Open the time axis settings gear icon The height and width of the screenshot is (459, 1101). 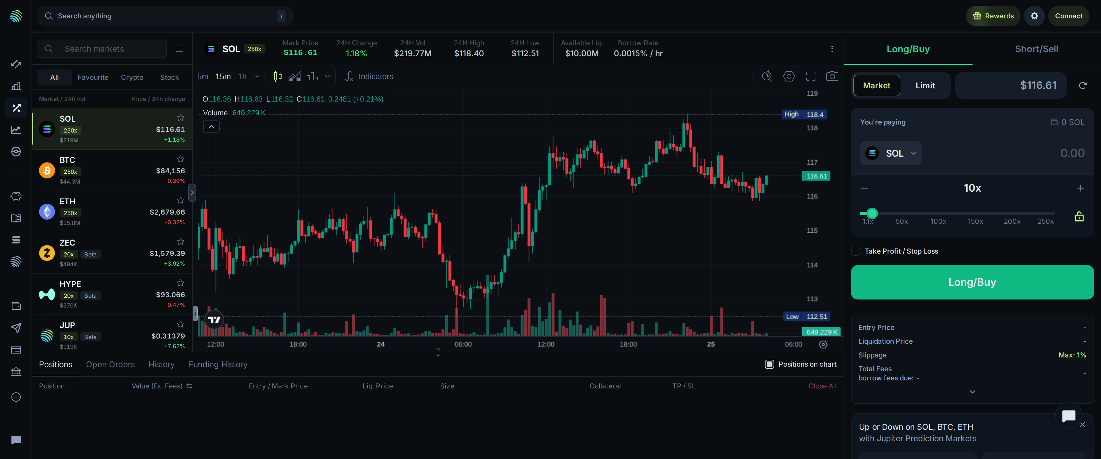click(x=823, y=344)
